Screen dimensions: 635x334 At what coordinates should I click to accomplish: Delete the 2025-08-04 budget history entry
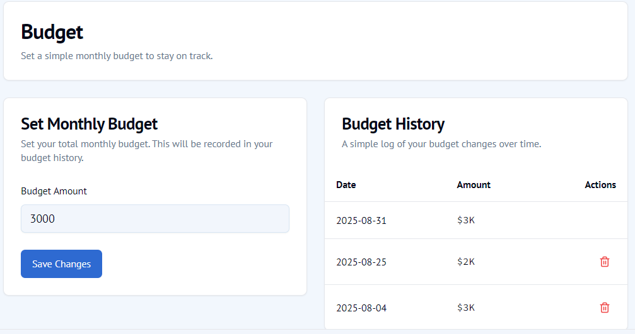(605, 308)
